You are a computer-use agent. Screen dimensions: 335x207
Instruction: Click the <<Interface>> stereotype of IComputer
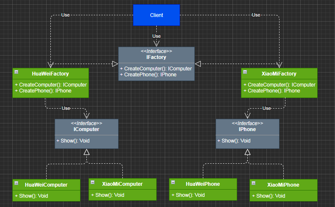86,123
